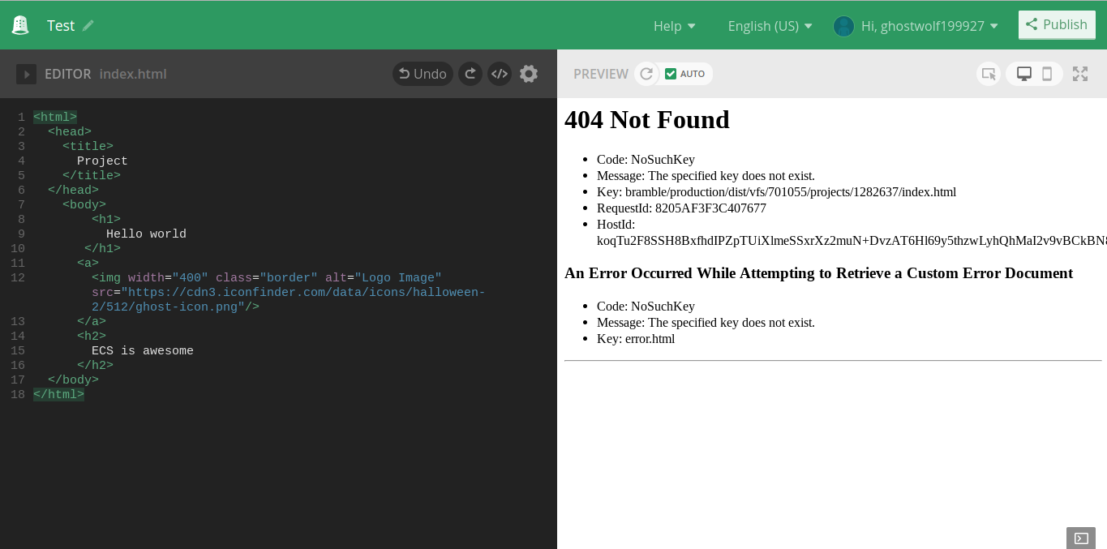Click the opening <html> tag on line 1
Image resolution: width=1107 pixels, height=549 pixels.
pos(55,118)
